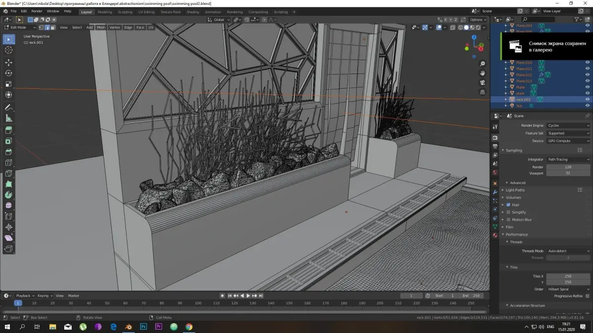This screenshot has height=333, width=593.
Task: Select the 3D Cursor tool
Action: tap(8, 50)
